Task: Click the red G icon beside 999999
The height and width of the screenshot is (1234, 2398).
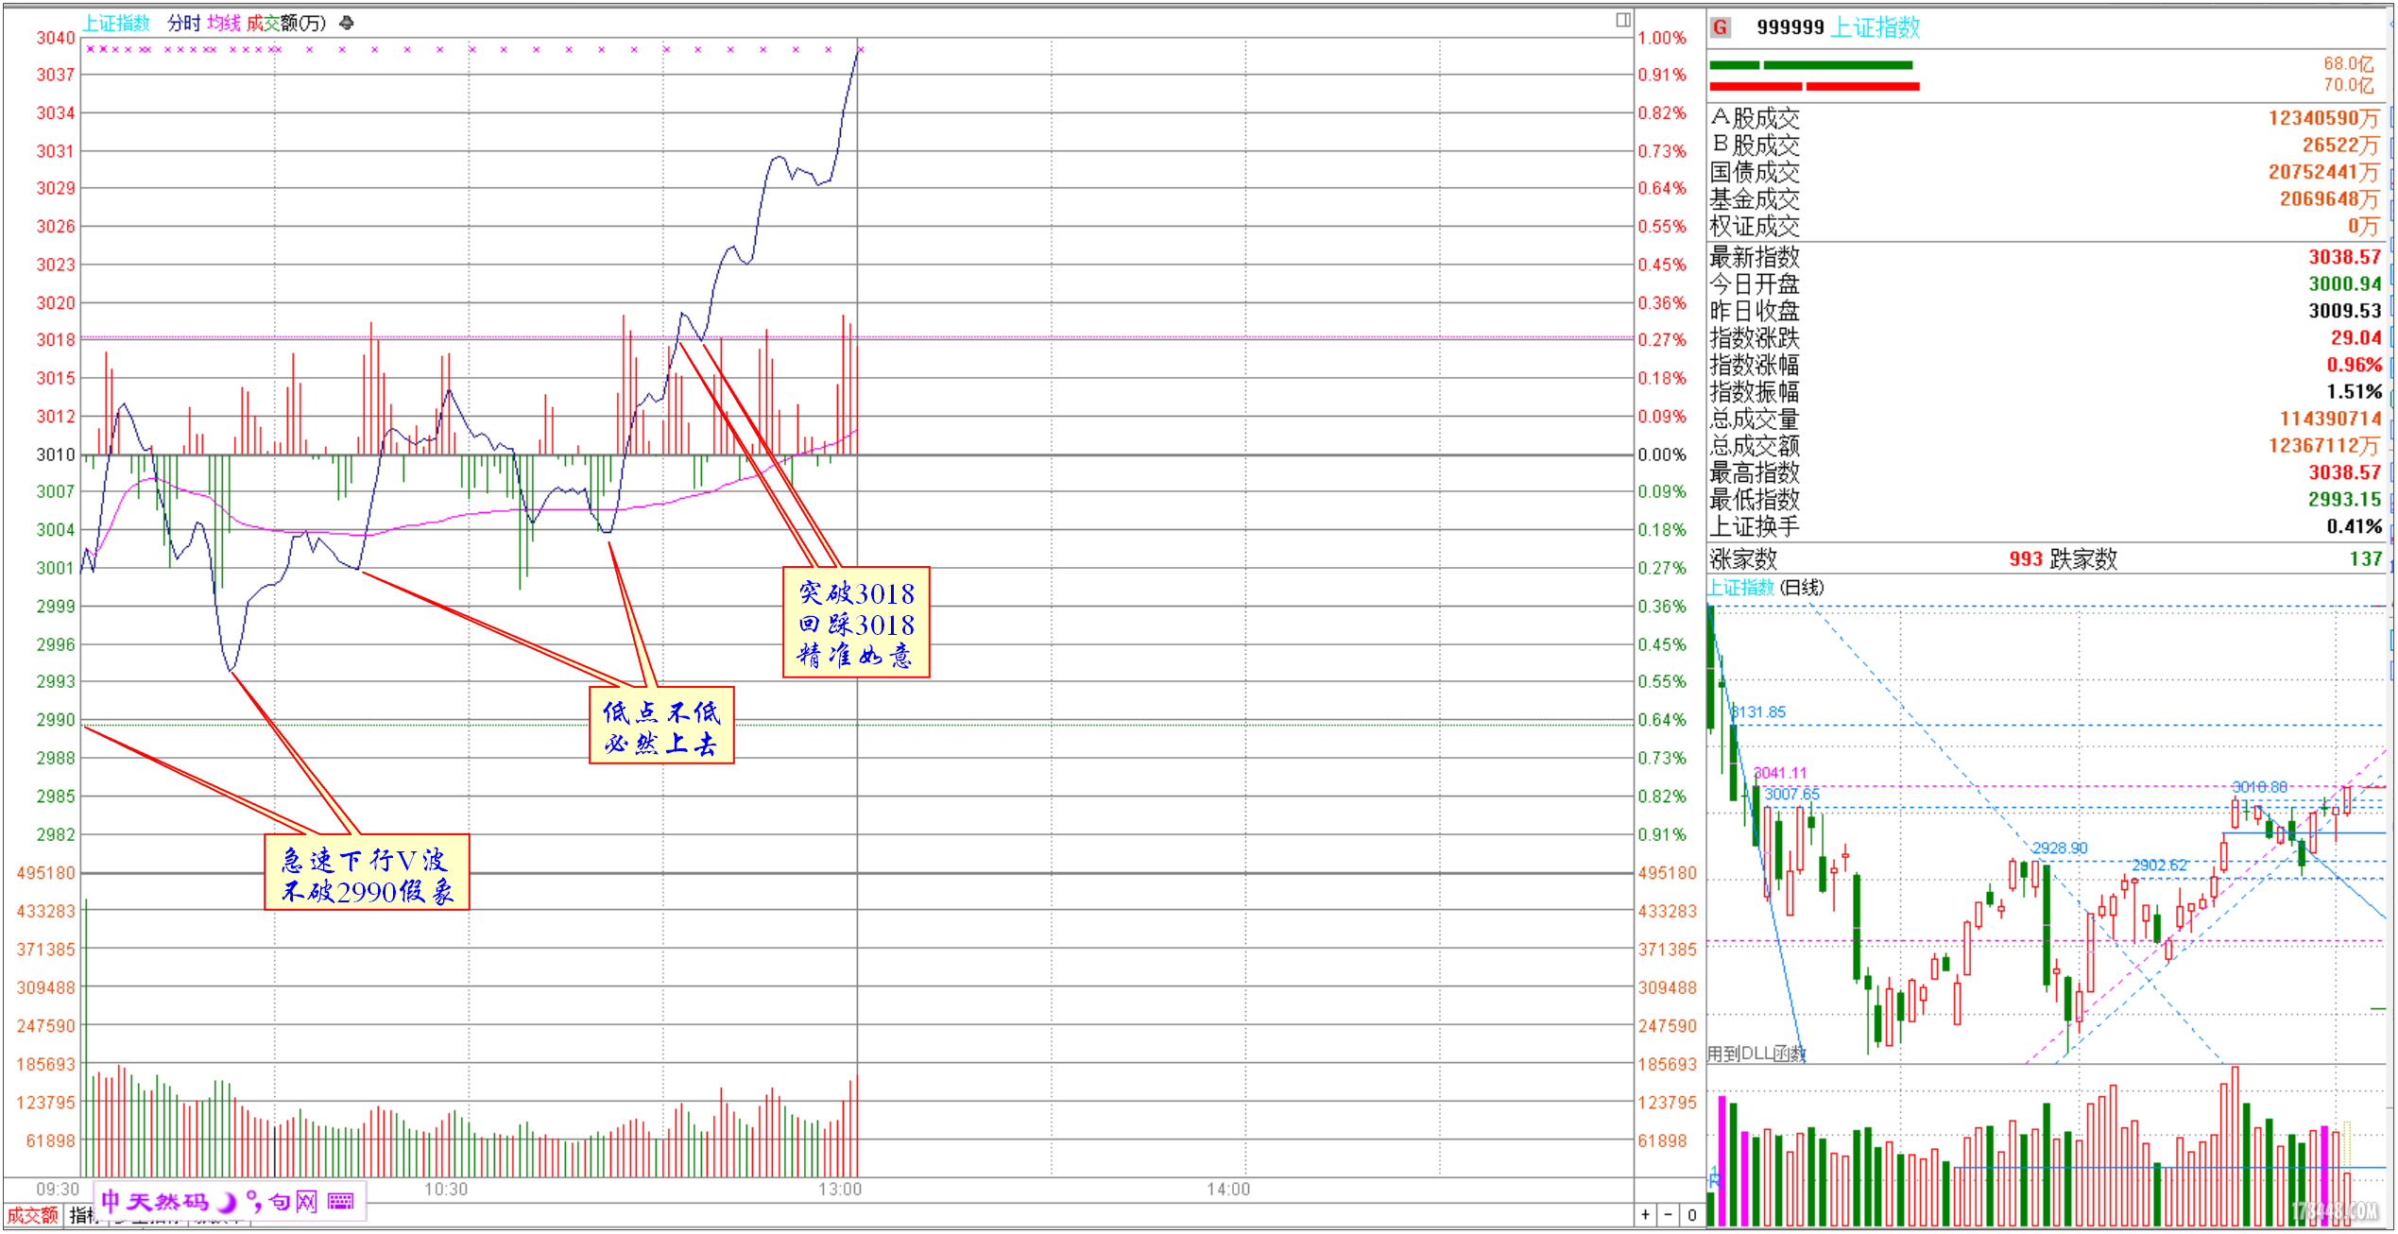Action: pyautogui.click(x=1721, y=27)
